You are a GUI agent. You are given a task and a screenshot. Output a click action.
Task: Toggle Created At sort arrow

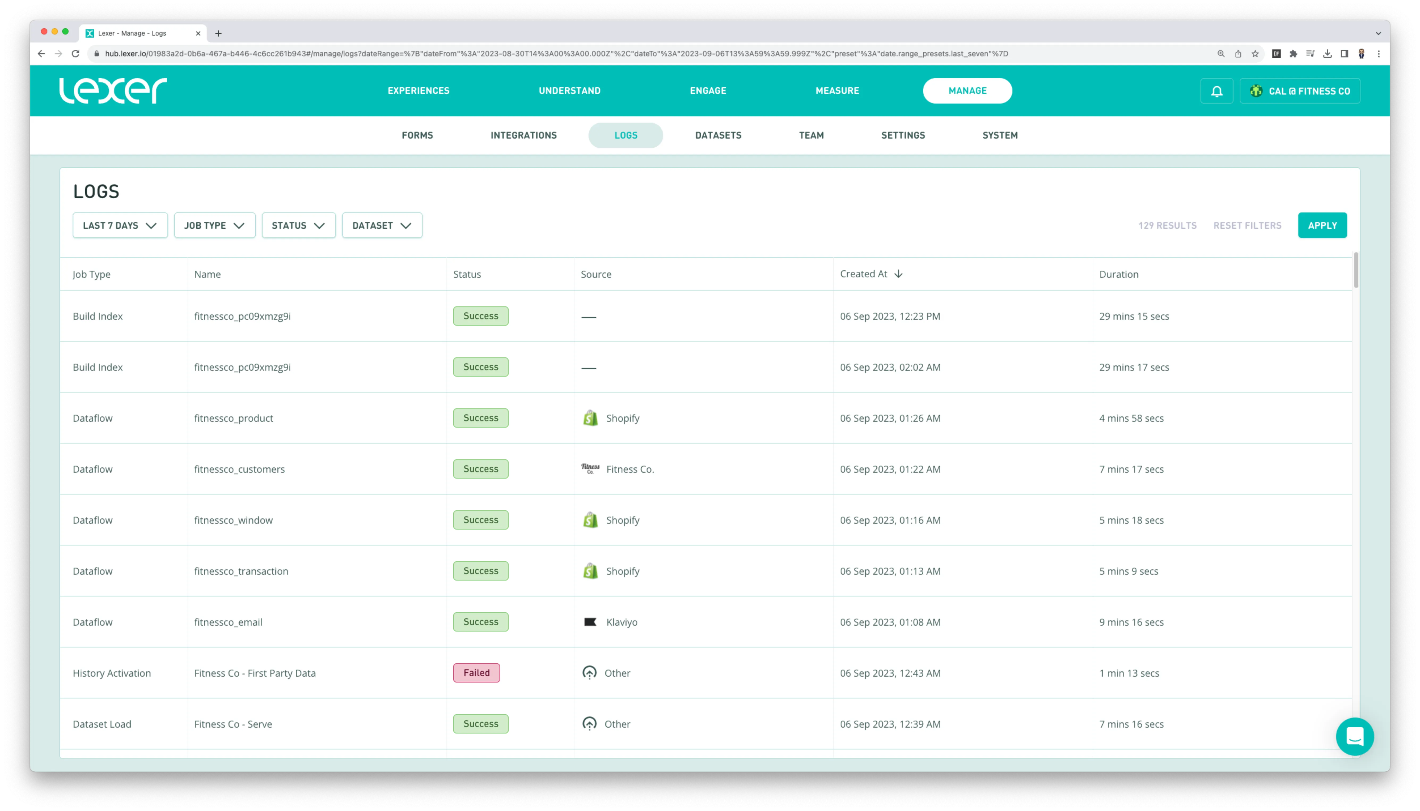click(x=898, y=274)
